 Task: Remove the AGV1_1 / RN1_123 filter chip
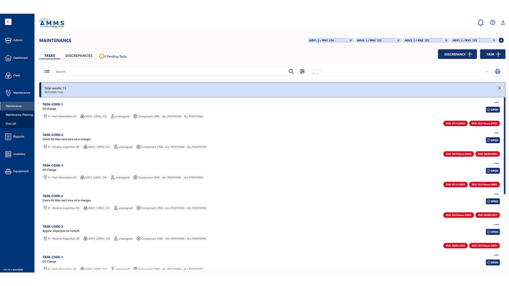(x=494, y=40)
